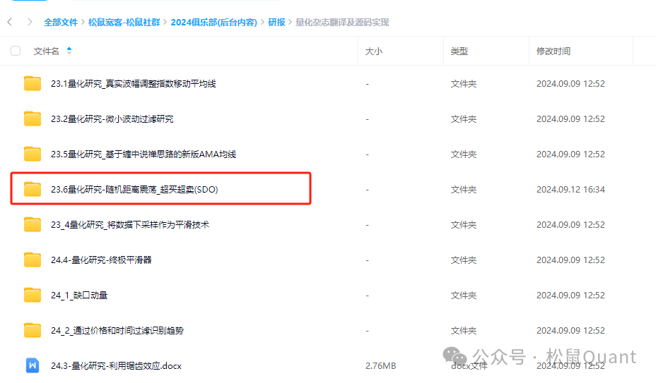This screenshot has width=656, height=383.
Task: Toggle the select-all checkbox in header
Action: click(x=16, y=51)
